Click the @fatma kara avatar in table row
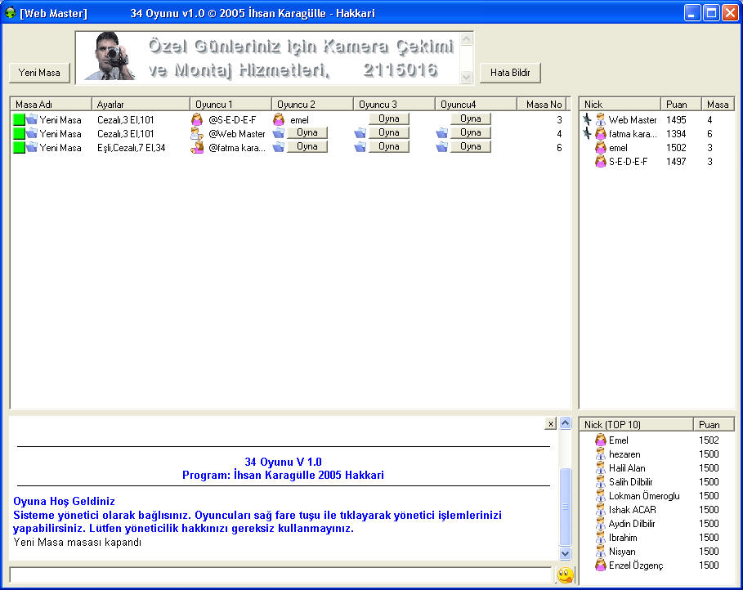743x590 pixels. [195, 147]
